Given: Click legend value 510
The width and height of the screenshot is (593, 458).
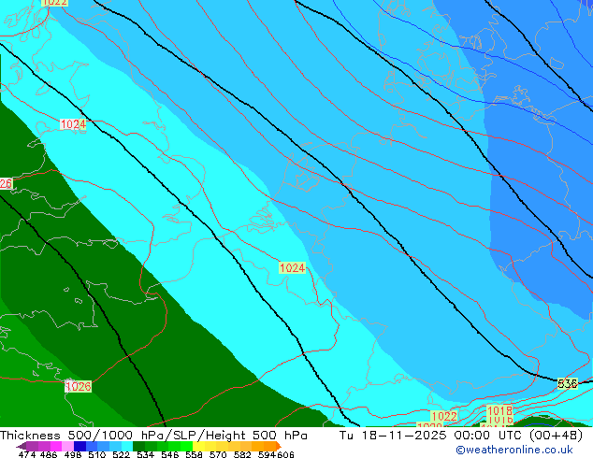Looking at the screenshot, I should coord(97,454).
